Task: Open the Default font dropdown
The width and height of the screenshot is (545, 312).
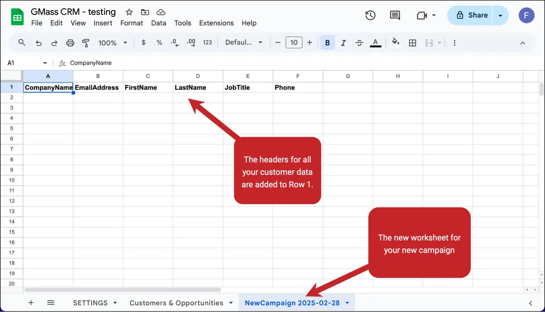Action: 244,43
